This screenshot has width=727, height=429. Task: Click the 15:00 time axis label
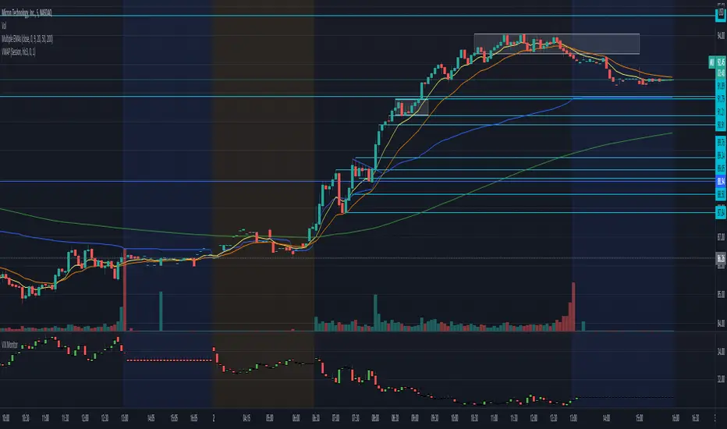(x=640, y=418)
